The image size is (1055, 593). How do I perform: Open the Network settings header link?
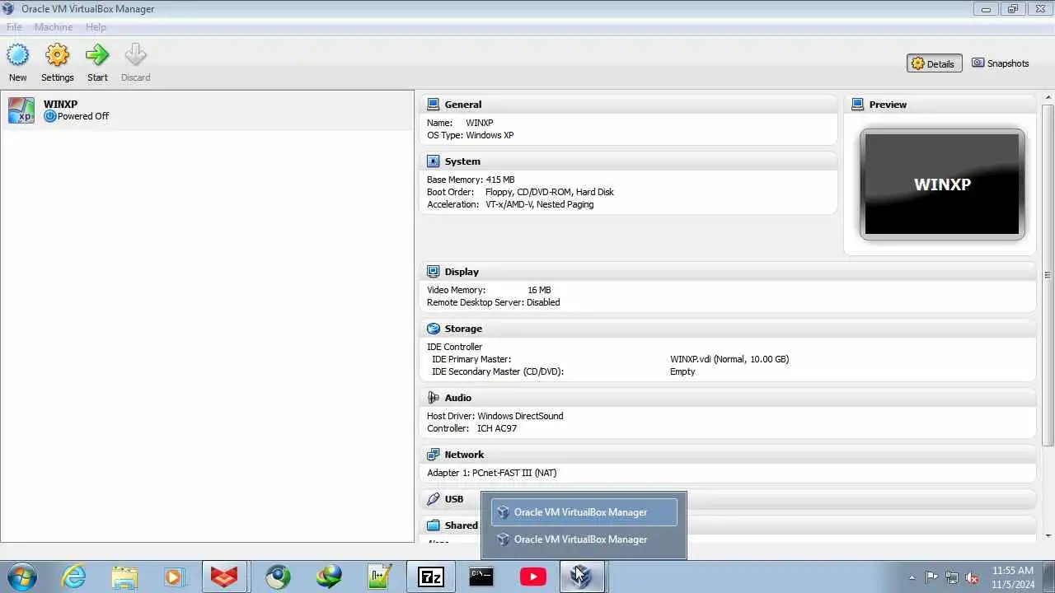point(464,455)
